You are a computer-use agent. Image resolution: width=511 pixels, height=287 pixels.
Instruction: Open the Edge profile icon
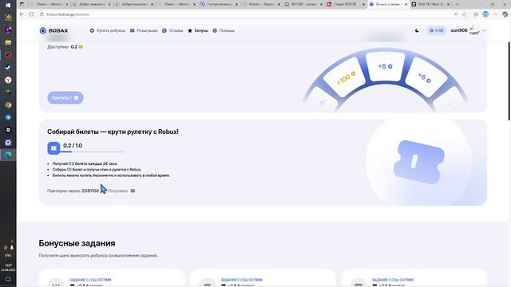[485, 14]
